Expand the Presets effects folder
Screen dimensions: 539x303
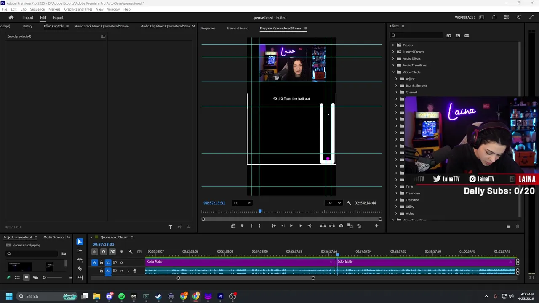click(x=393, y=45)
